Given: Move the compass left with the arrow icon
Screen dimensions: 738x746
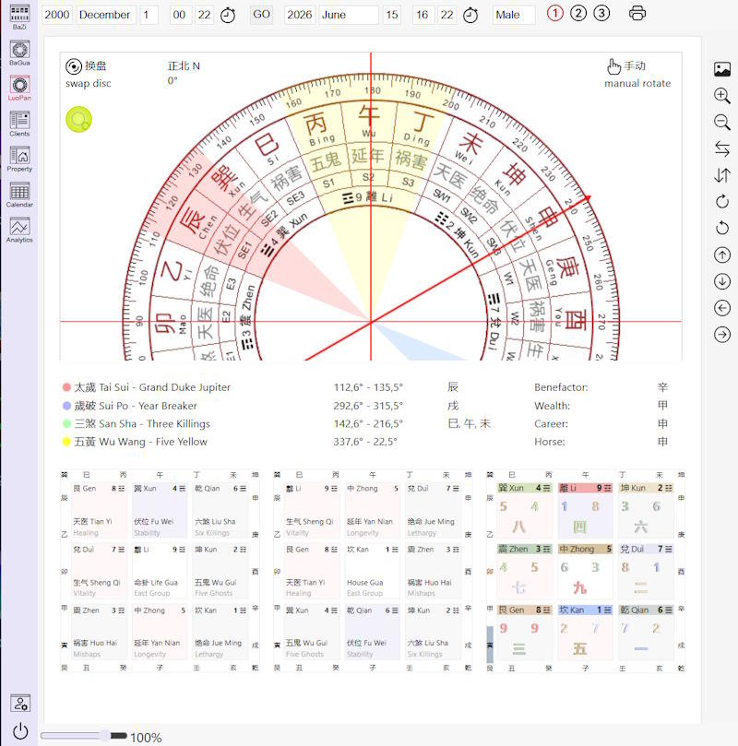Looking at the screenshot, I should pos(721,308).
